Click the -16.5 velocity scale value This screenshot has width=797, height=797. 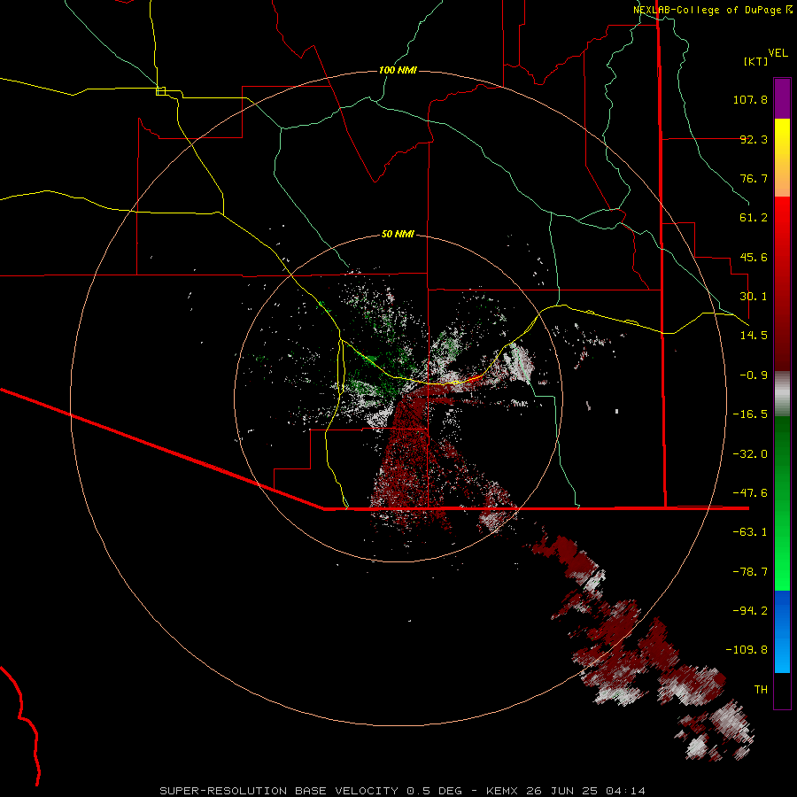750,414
